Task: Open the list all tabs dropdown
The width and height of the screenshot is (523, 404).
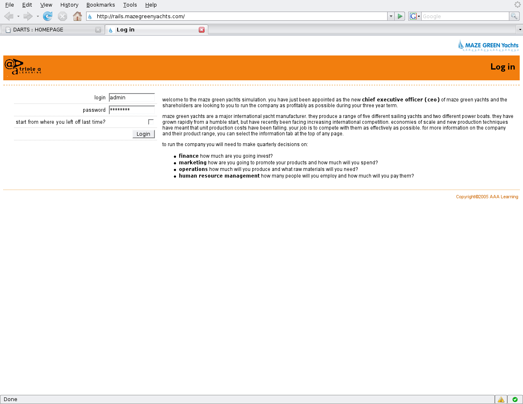Action: 520,30
